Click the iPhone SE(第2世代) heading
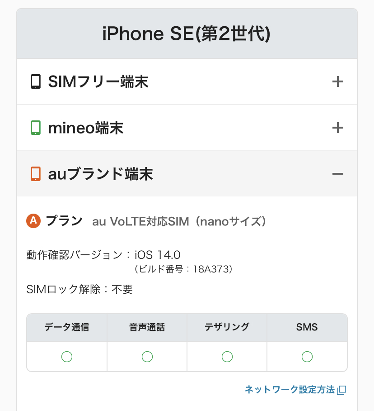 [x=187, y=34]
